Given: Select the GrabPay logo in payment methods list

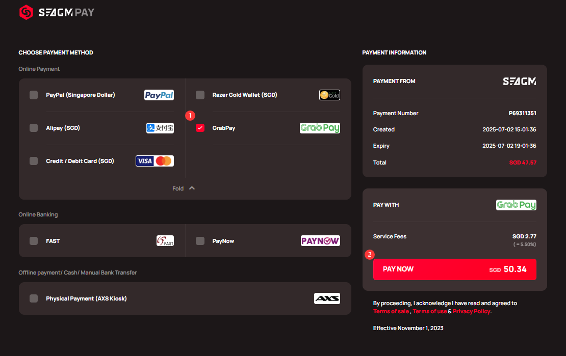Looking at the screenshot, I should coord(320,128).
